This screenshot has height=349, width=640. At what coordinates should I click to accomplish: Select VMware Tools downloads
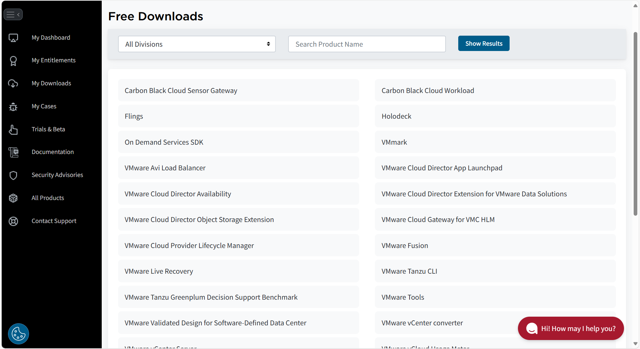495,297
